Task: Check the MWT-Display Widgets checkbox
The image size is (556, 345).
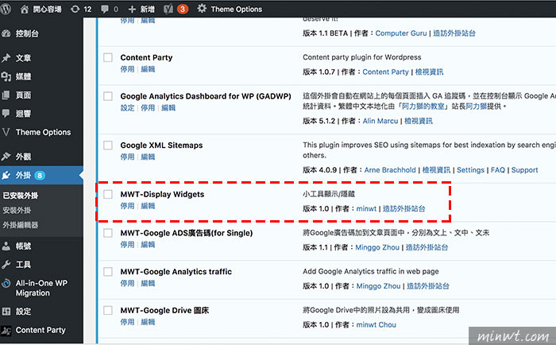Action: (108, 194)
